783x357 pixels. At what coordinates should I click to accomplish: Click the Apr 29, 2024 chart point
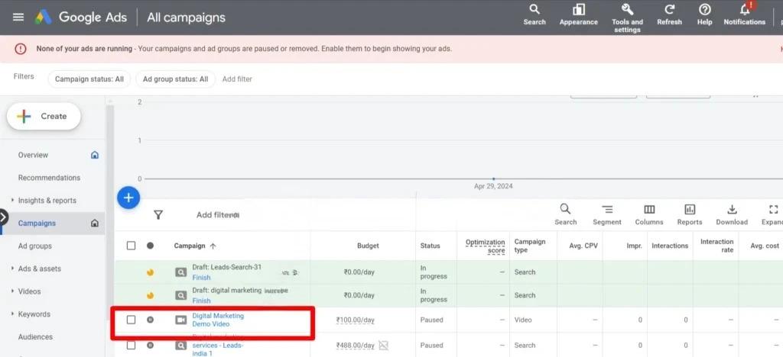493,178
